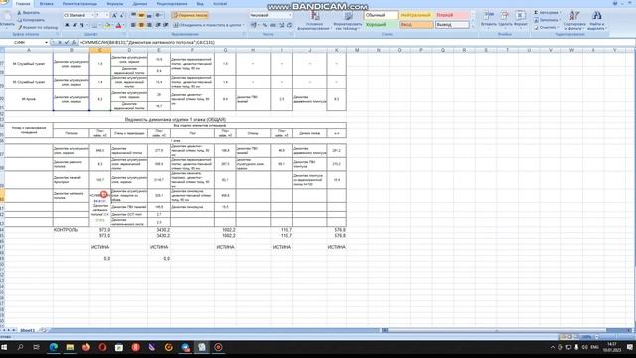Click the Автосумма button
The width and height of the screenshot is (636, 358).
(x=547, y=13)
